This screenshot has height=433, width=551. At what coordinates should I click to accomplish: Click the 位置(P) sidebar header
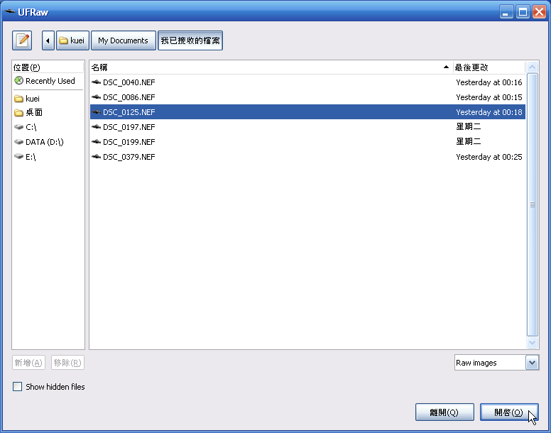[48, 67]
